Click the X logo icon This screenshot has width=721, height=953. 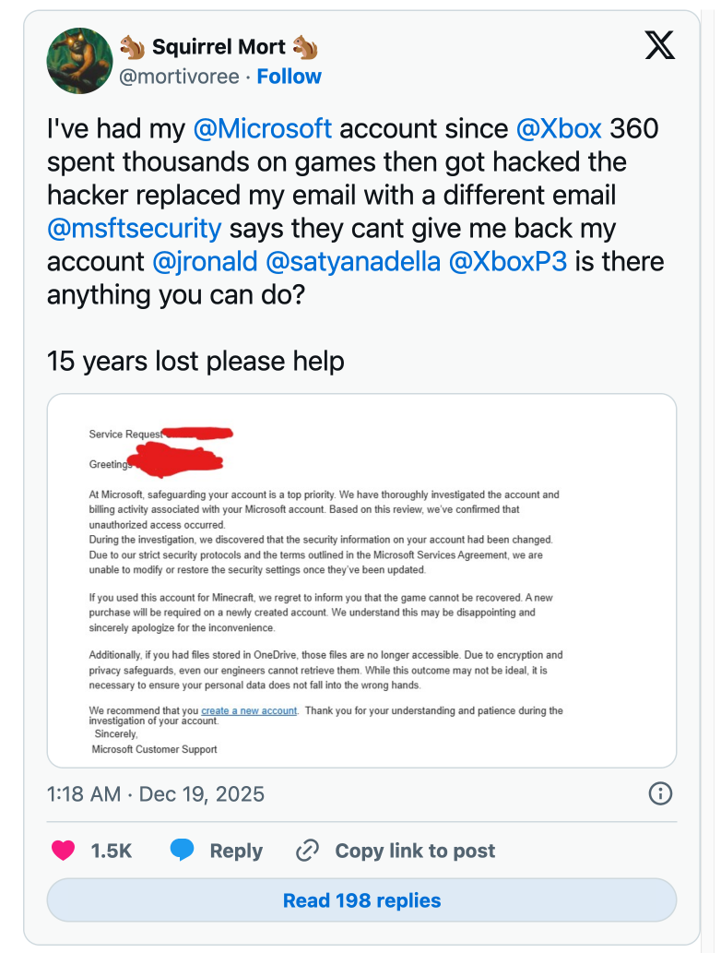pos(659,45)
